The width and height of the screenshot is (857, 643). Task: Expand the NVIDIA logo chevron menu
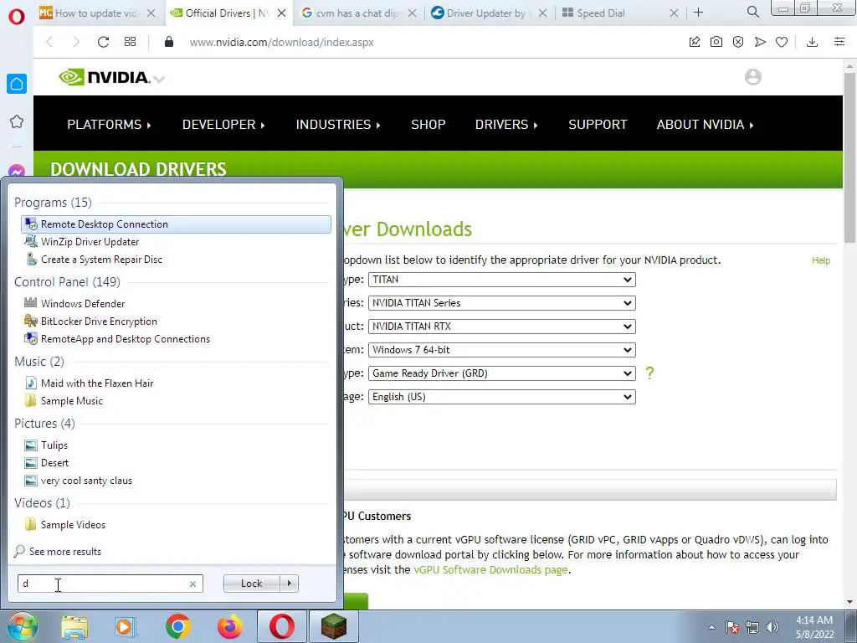click(159, 80)
